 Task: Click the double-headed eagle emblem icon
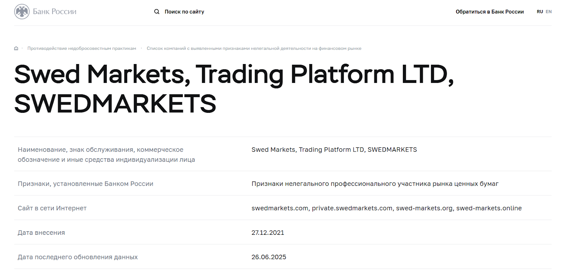pos(22,11)
